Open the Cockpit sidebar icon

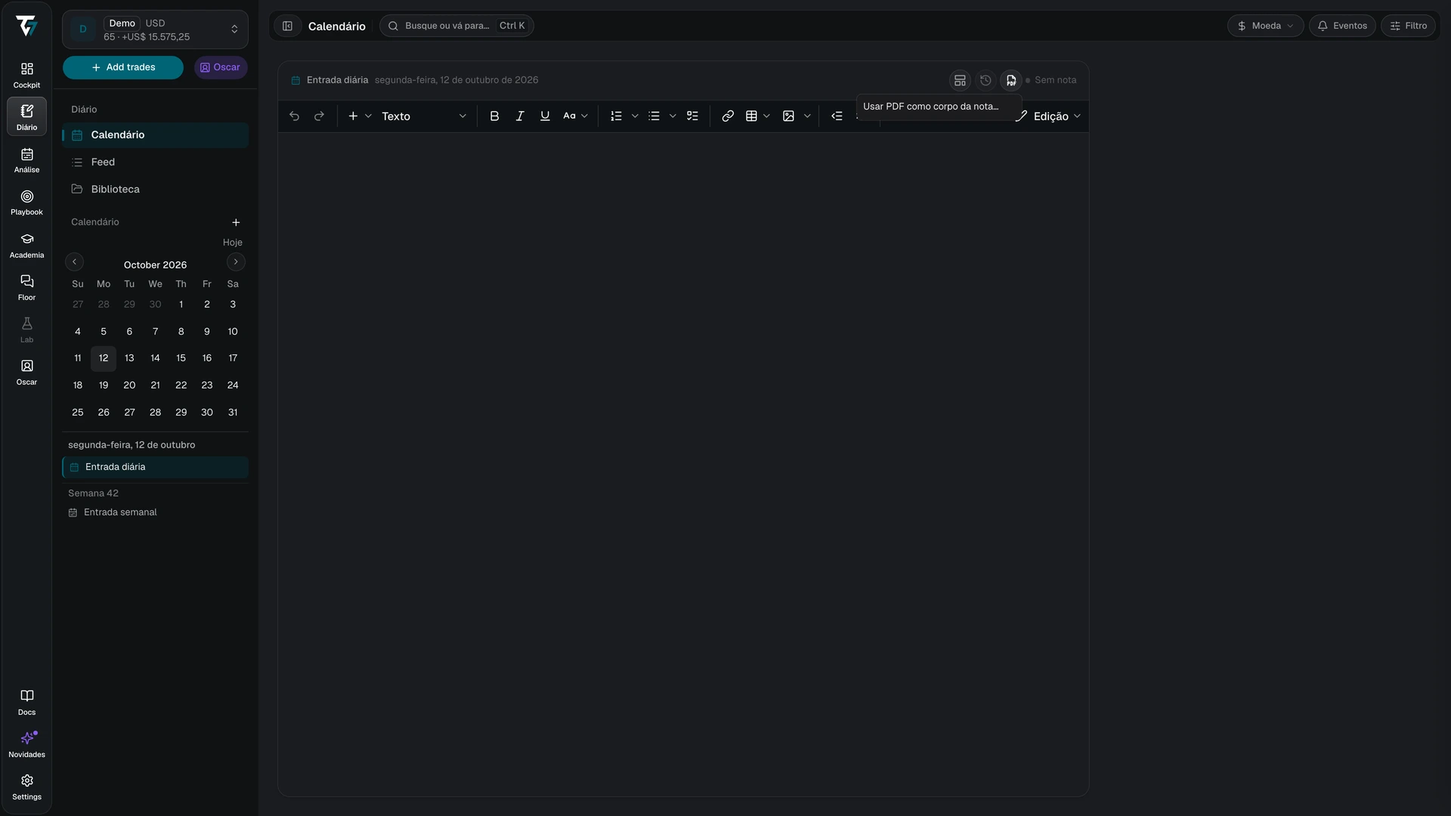pyautogui.click(x=26, y=75)
